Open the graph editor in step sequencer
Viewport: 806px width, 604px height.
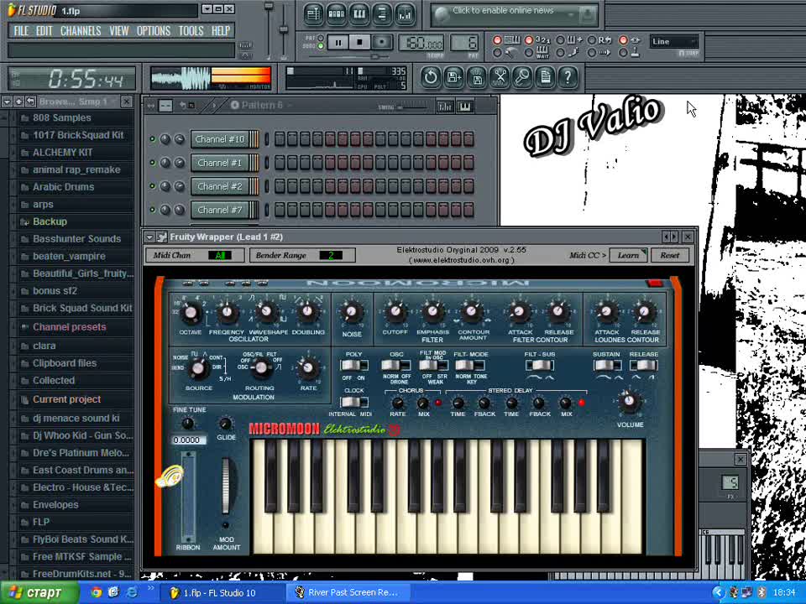pos(445,107)
